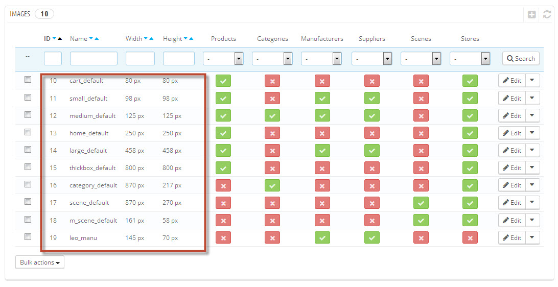Focus the Width filter field
This screenshot has height=287, width=558.
click(x=140, y=59)
